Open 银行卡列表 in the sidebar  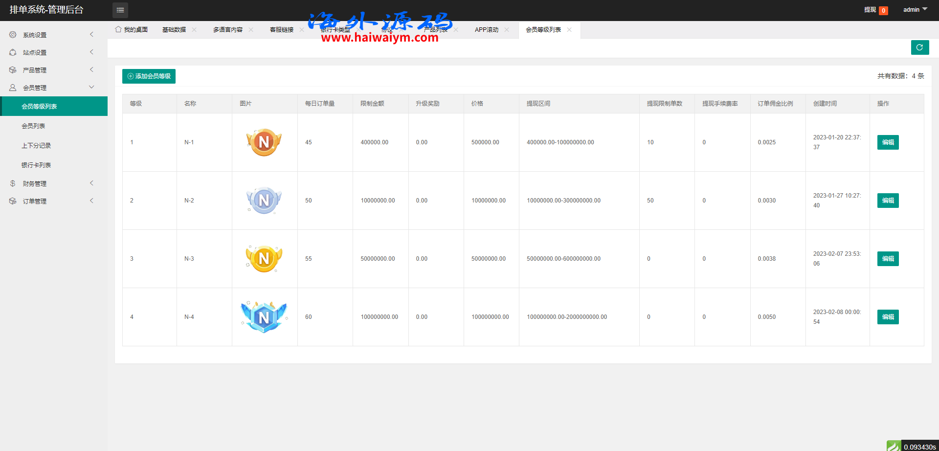(36, 165)
